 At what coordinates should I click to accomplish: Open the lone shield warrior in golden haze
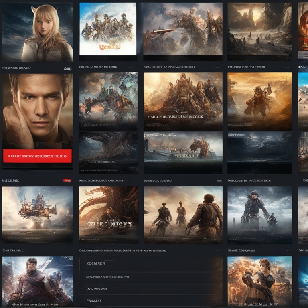pos(259,101)
